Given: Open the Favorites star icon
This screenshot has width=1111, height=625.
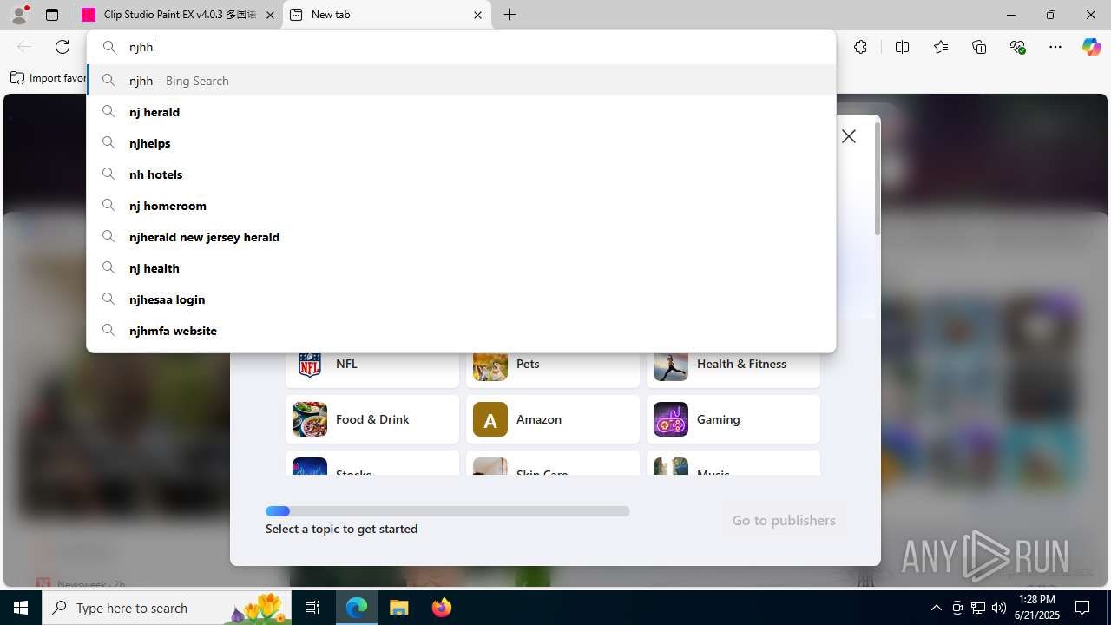Looking at the screenshot, I should 941,47.
